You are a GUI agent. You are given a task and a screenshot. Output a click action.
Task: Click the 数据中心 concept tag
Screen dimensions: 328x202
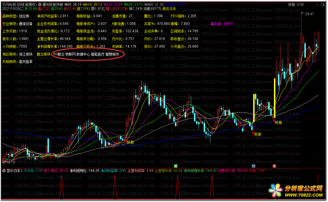(83, 54)
